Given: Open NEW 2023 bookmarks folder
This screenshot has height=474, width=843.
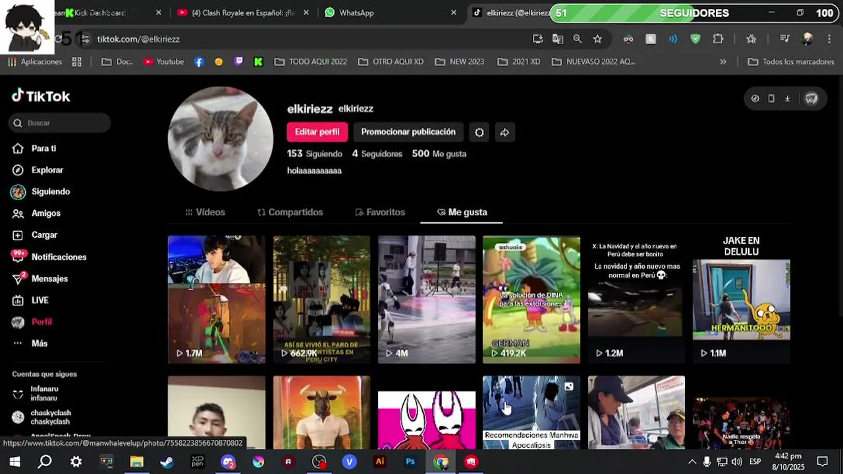Looking at the screenshot, I should [x=460, y=62].
